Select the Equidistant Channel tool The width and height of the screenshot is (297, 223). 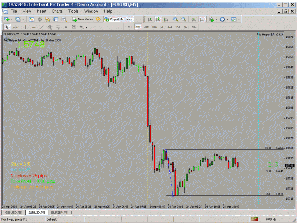[49, 27]
